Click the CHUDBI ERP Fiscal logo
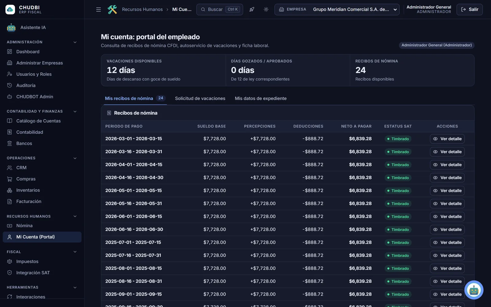Viewport: 491px width, 307px height. click(24, 10)
